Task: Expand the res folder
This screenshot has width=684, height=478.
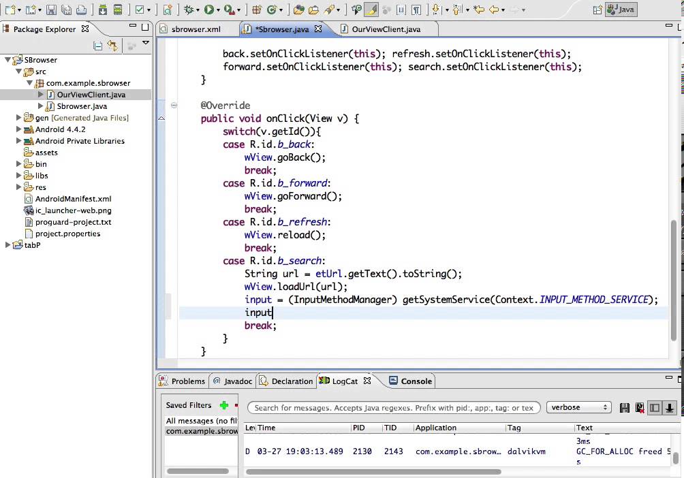Action: click(18, 187)
